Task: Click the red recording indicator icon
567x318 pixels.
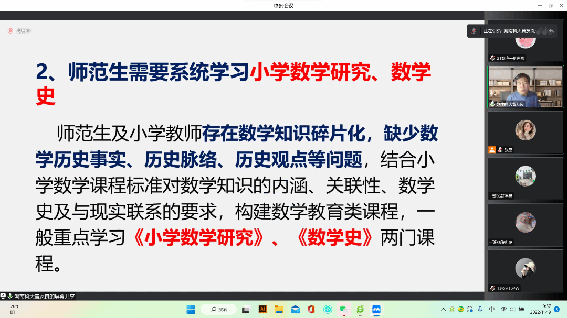Action: tap(10, 31)
